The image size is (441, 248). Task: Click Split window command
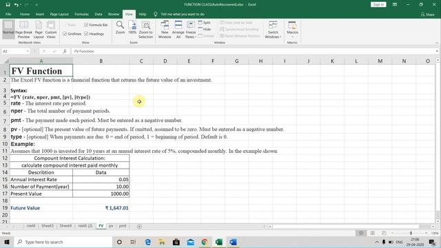pos(205,23)
